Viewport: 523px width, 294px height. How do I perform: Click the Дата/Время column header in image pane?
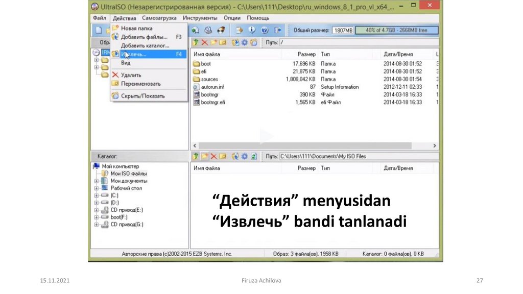407,54
